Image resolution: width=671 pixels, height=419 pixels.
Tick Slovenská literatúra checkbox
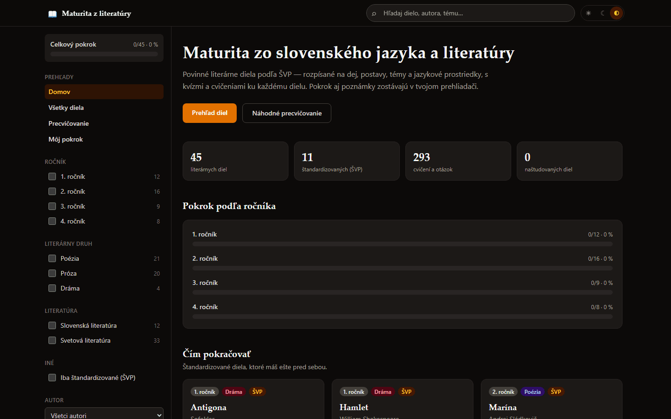52,325
